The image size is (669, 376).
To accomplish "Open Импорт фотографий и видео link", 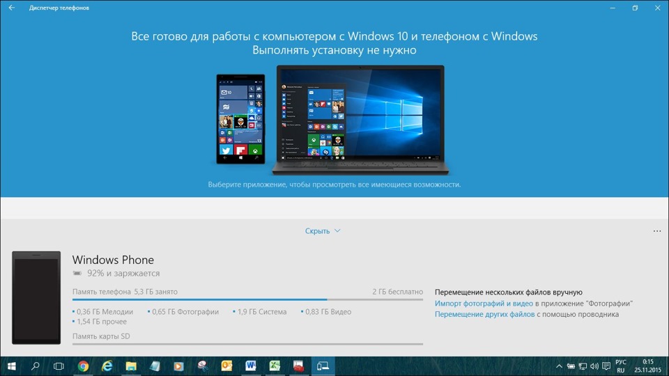I will pos(484,303).
